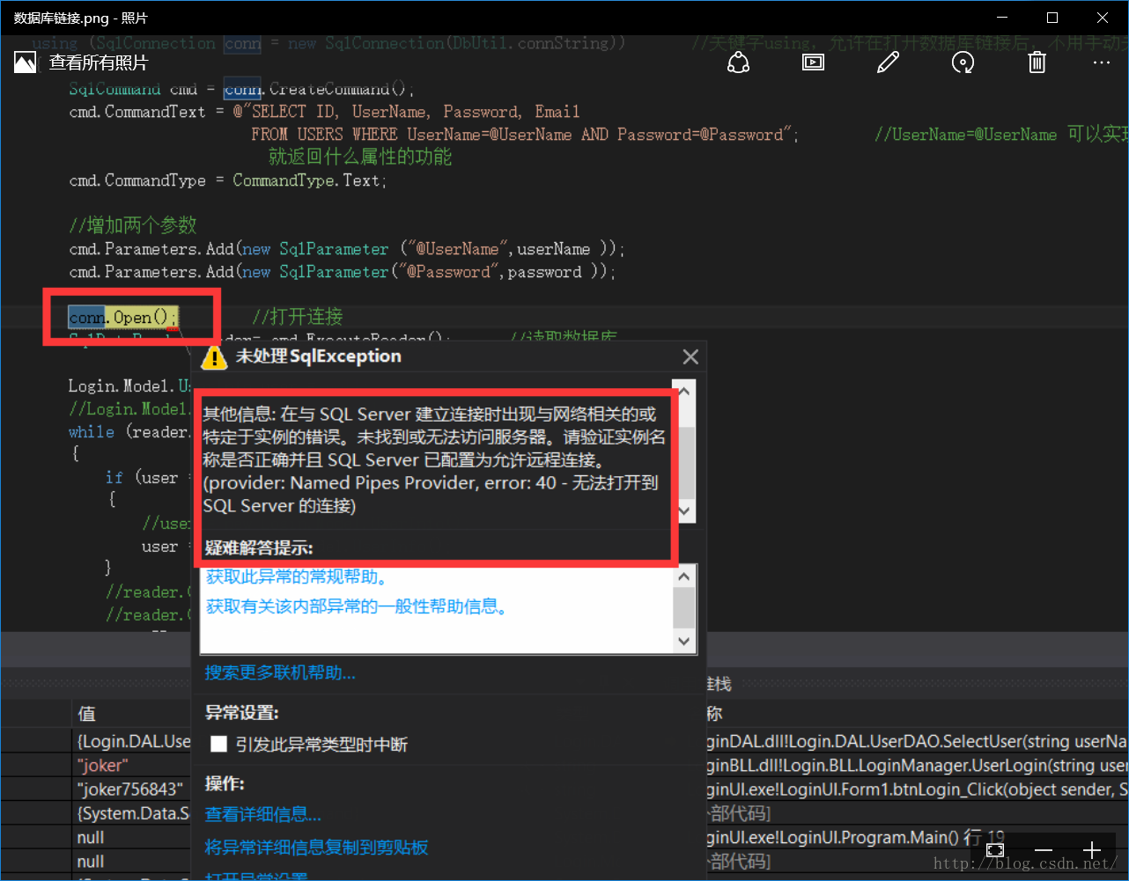Click the up arrow in troubleshooting tips list
Image resolution: width=1129 pixels, height=881 pixels.
[685, 576]
